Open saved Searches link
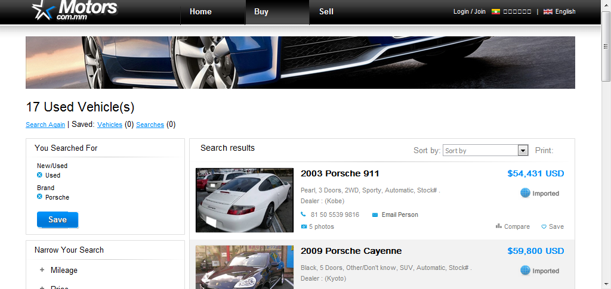The image size is (611, 289). coord(150,125)
